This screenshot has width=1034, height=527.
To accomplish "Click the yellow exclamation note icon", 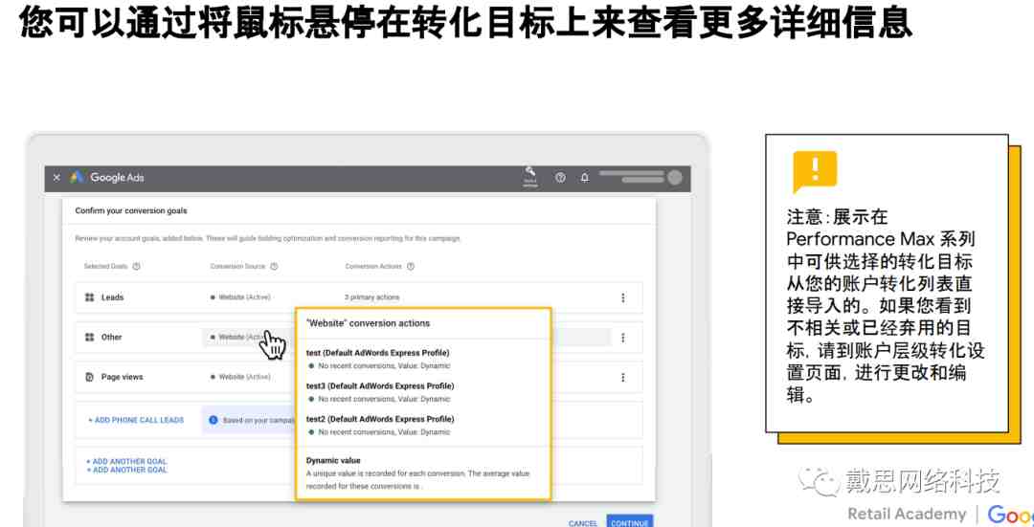I will point(815,171).
